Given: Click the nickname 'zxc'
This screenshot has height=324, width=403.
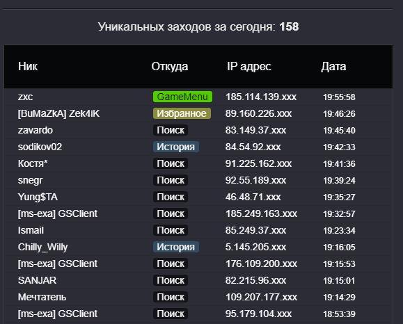Looking at the screenshot, I should tap(25, 97).
